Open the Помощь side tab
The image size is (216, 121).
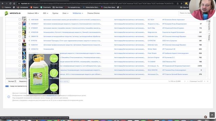pos(209,37)
